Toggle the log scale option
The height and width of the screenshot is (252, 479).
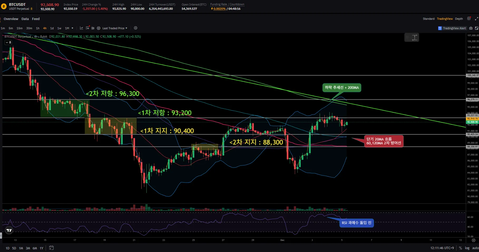[467, 248]
